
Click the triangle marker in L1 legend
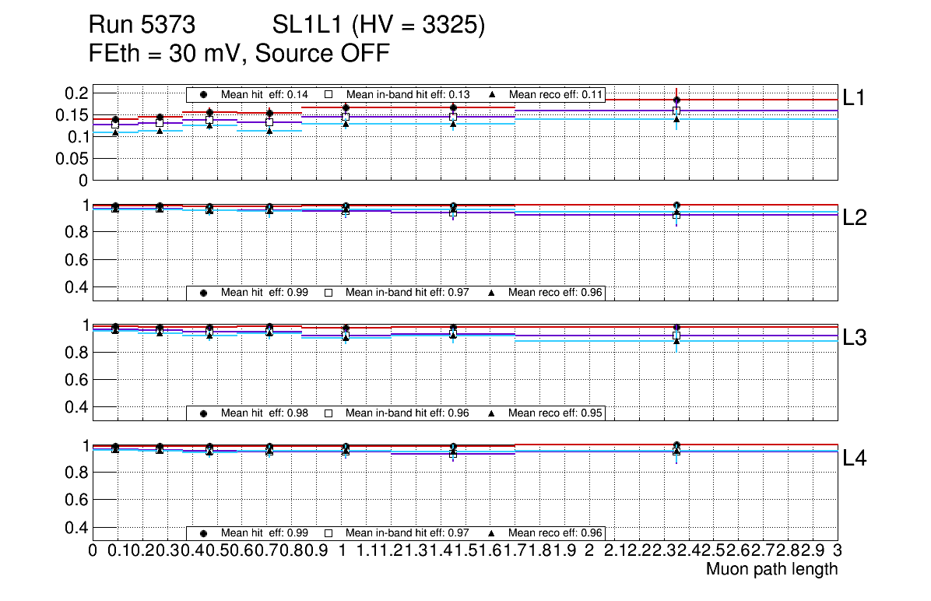click(492, 94)
